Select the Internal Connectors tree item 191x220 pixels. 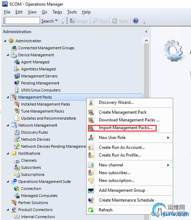point(38,217)
